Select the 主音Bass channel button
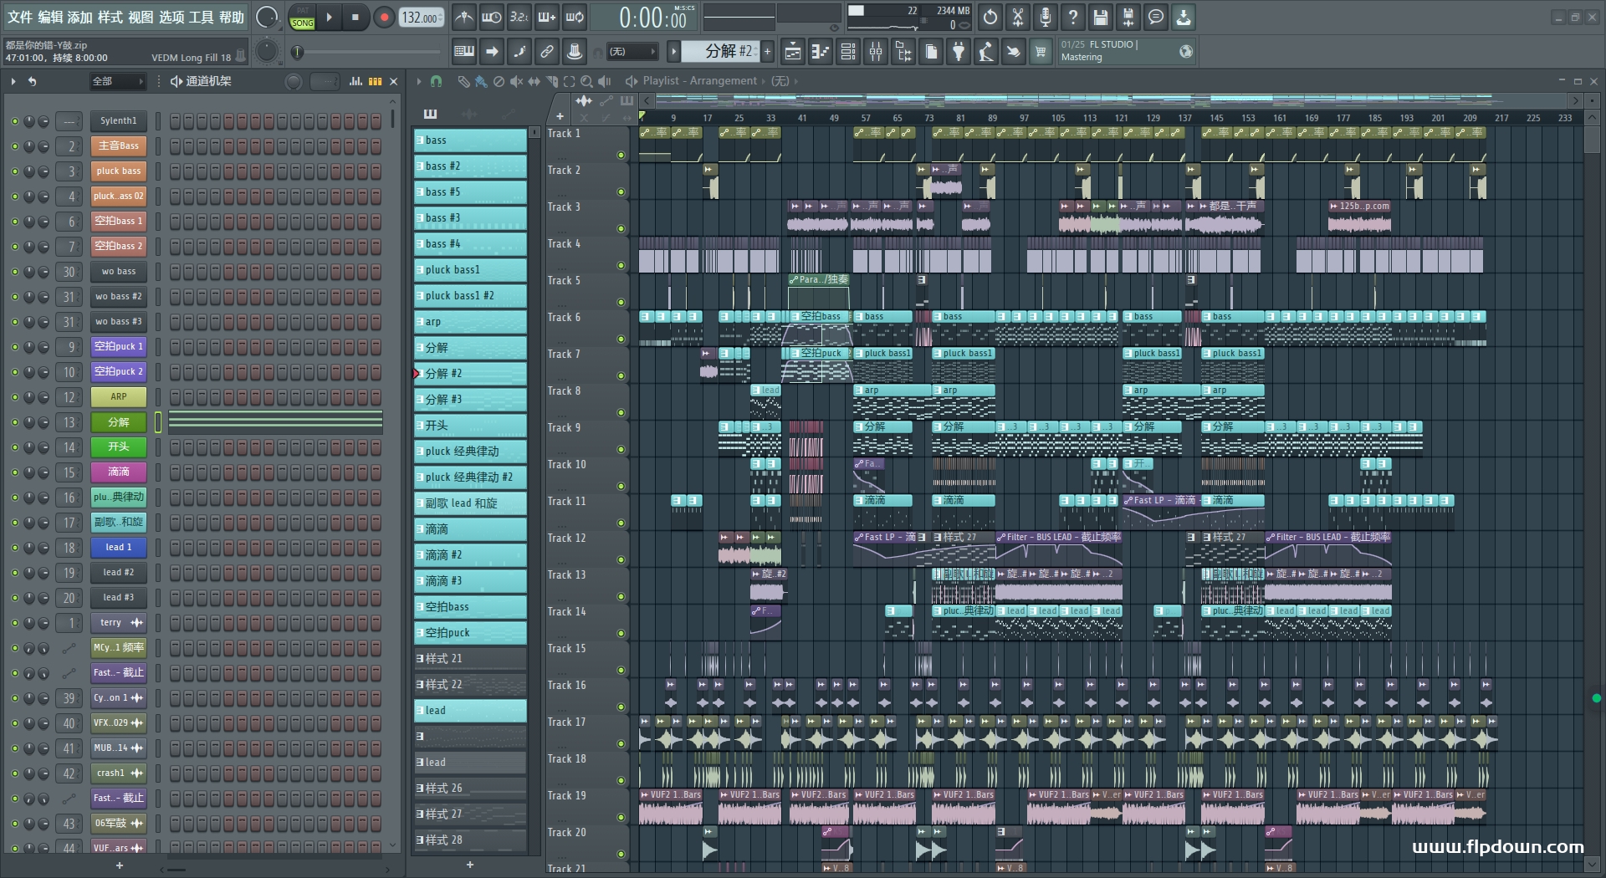 click(x=118, y=146)
